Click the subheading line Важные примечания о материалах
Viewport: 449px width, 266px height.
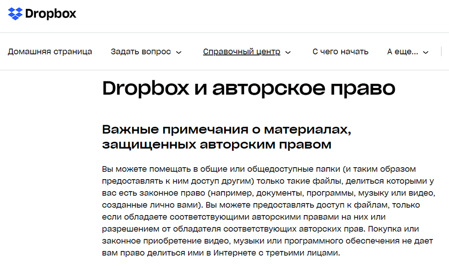click(226, 129)
